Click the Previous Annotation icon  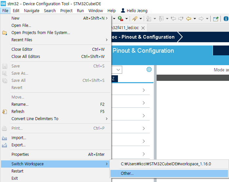(x=161, y=19)
